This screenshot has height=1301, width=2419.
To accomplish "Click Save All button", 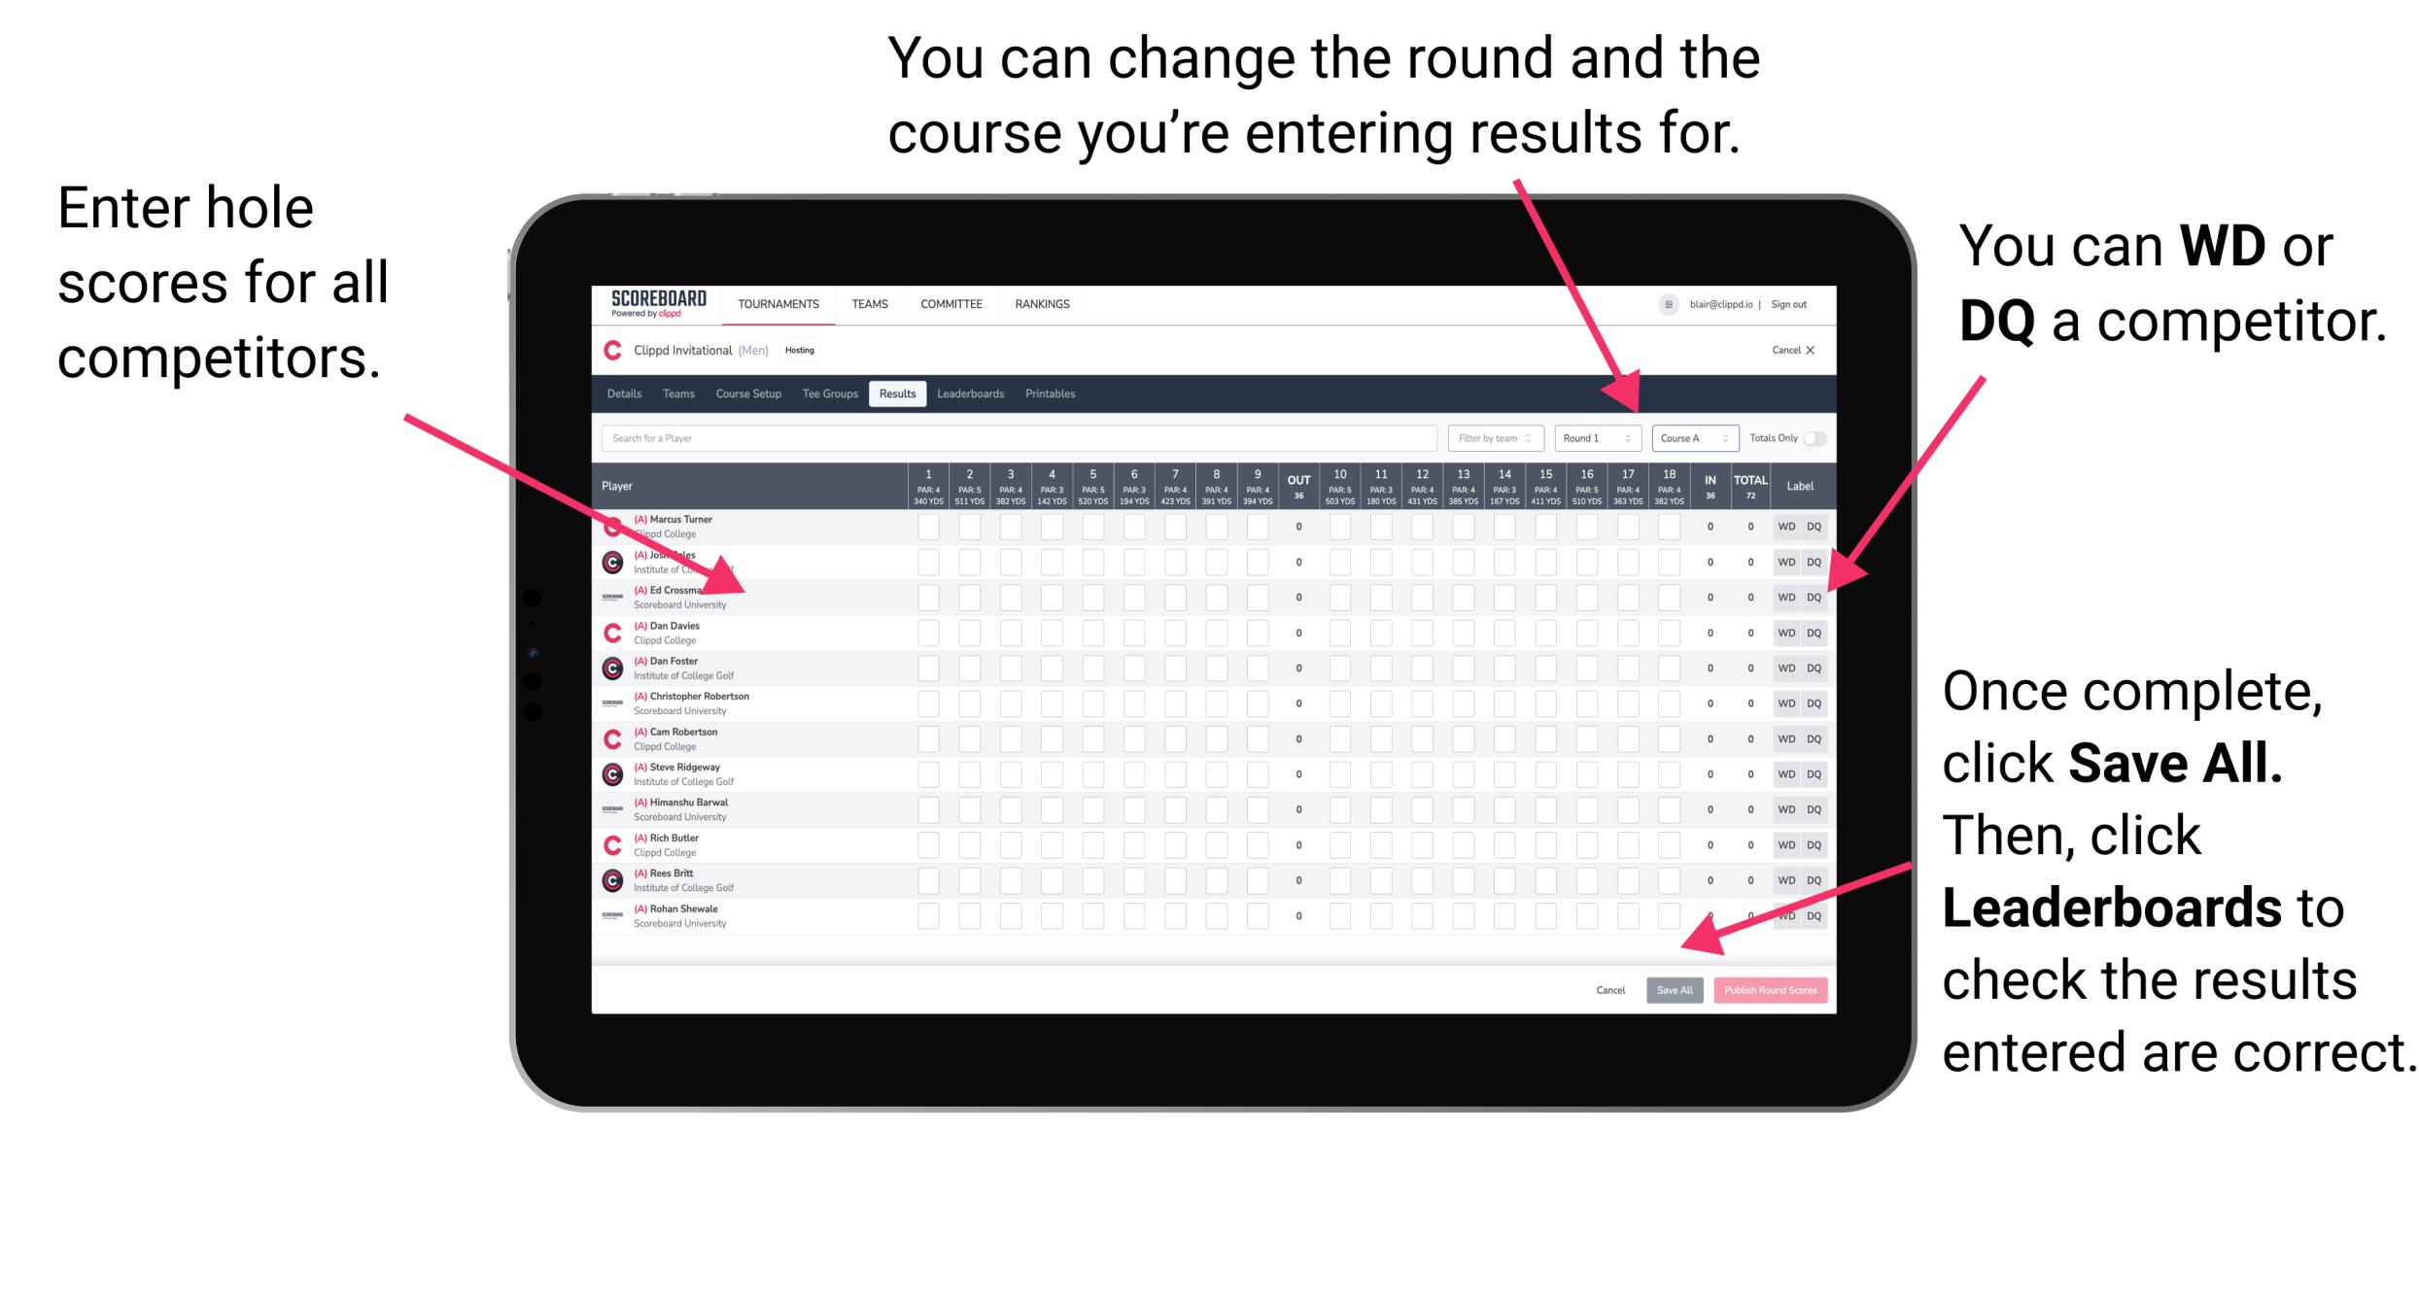I will pyautogui.click(x=1675, y=990).
